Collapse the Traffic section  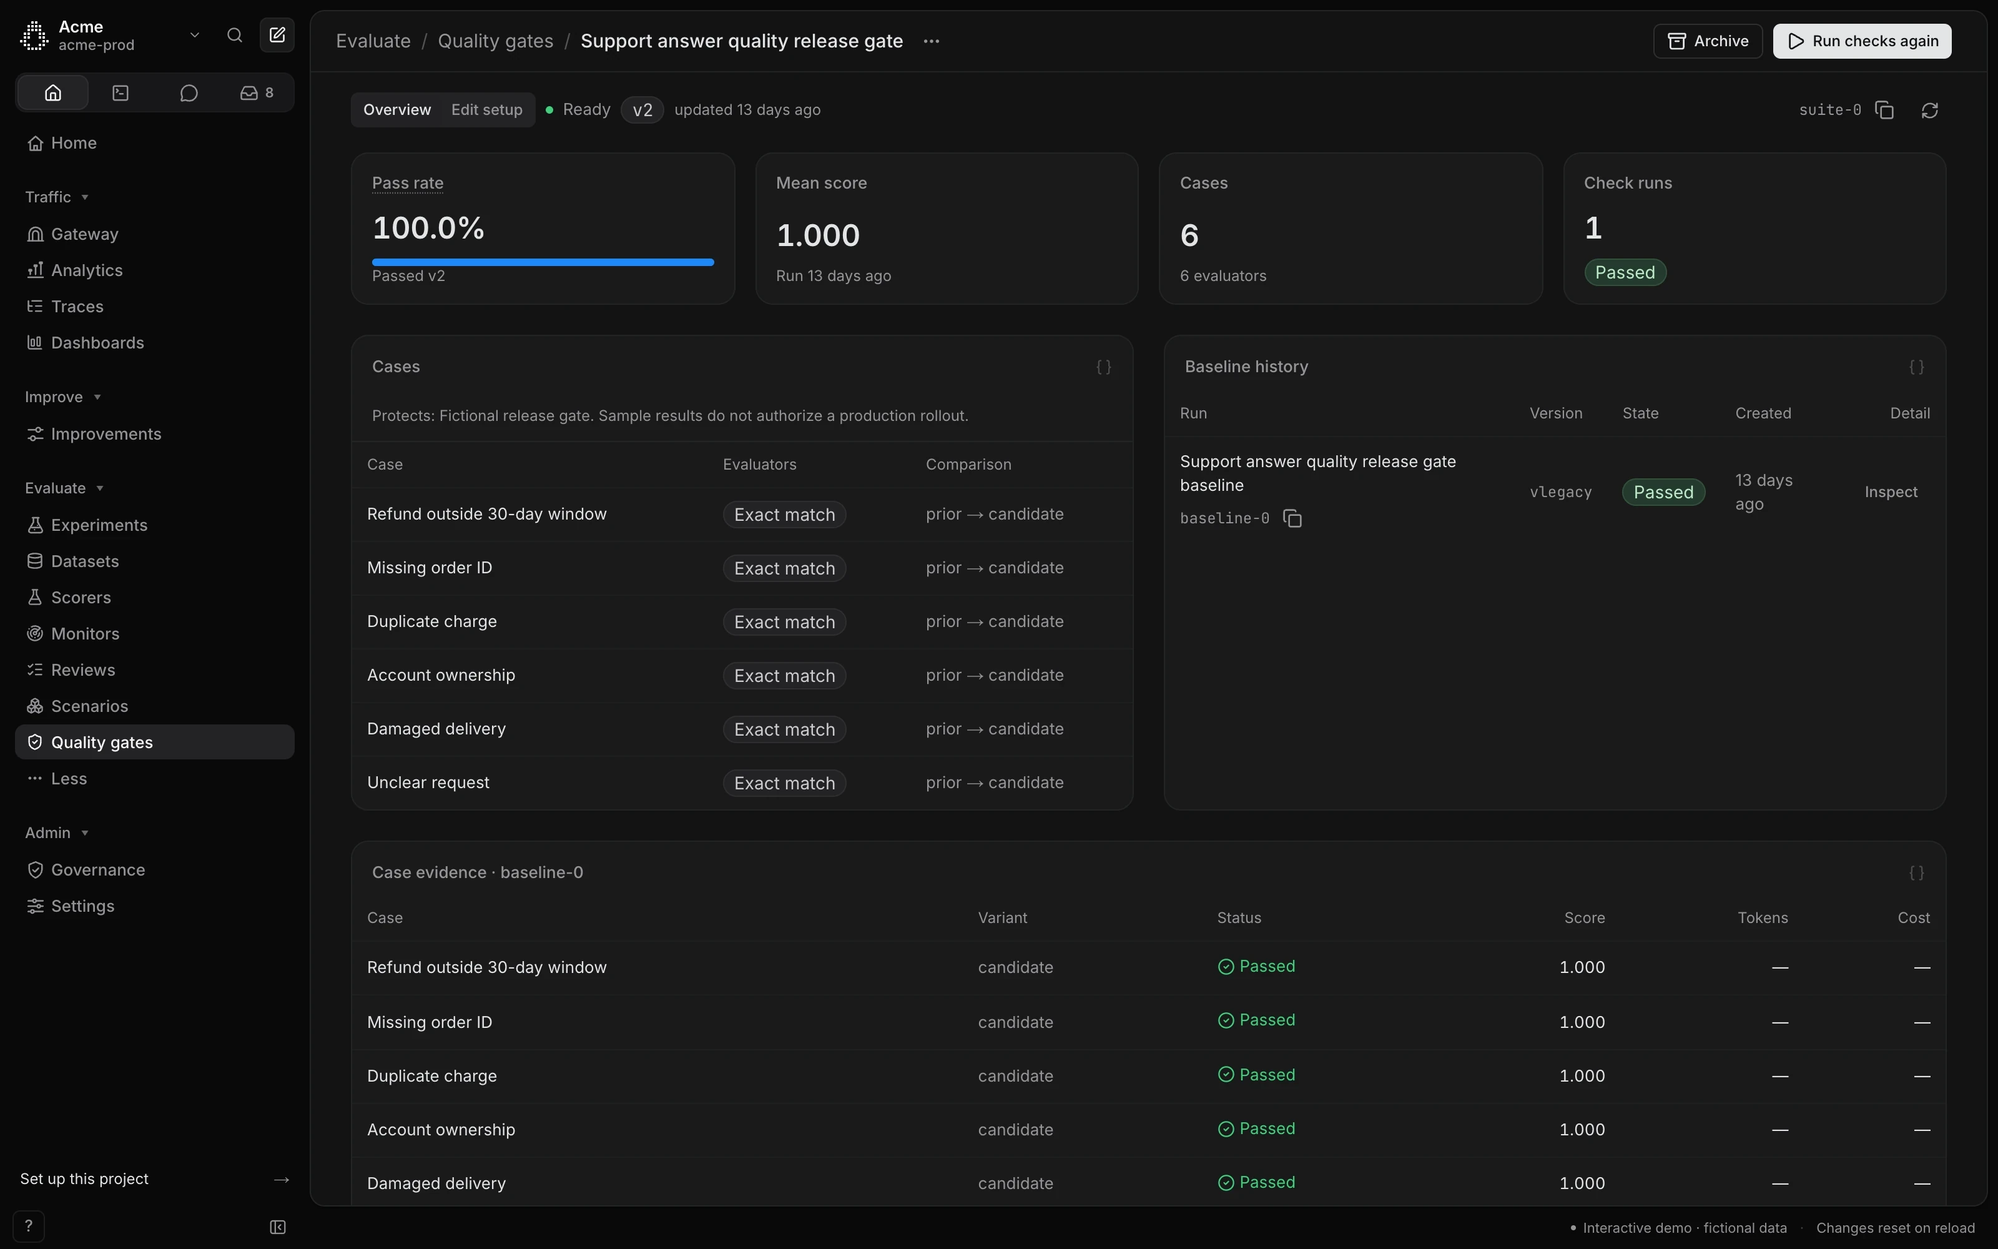(56, 197)
